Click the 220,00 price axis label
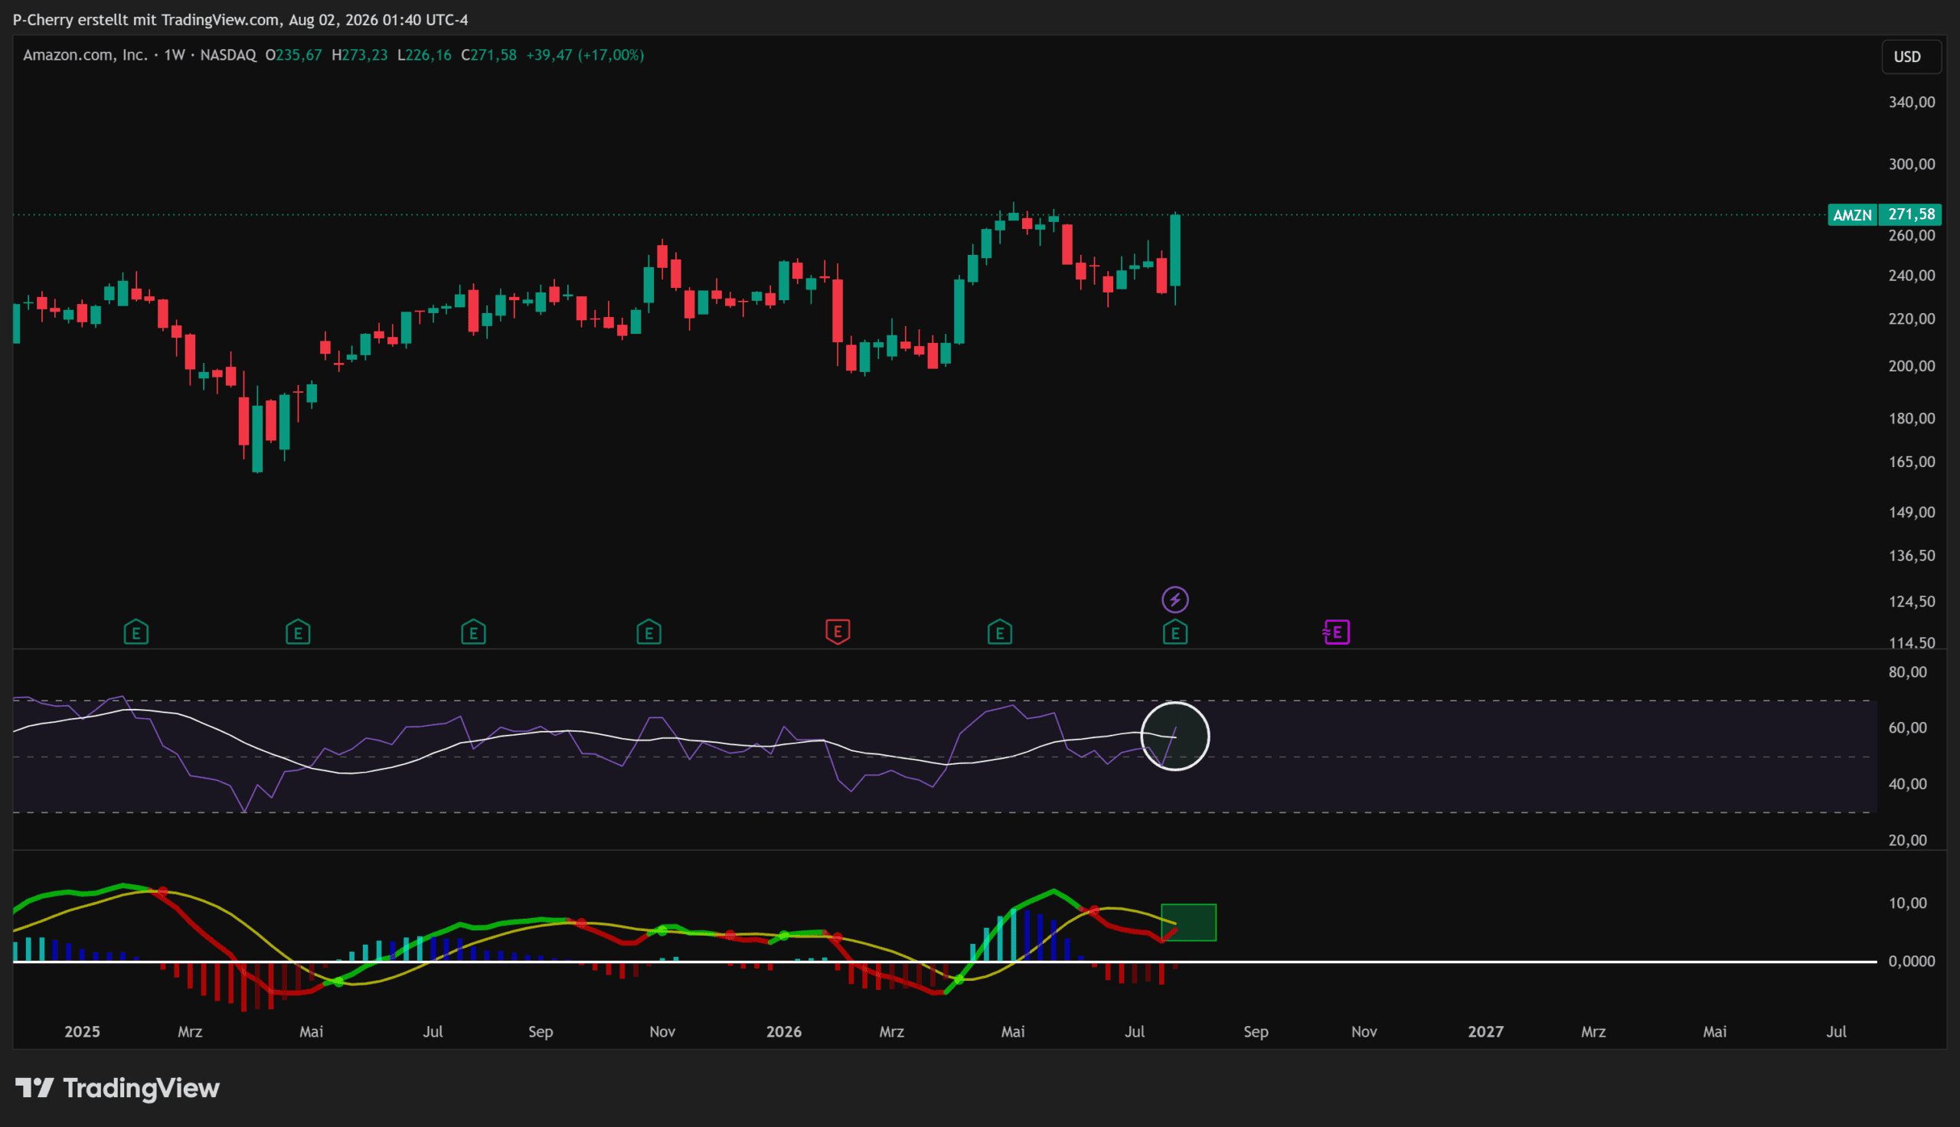1960x1127 pixels. pyautogui.click(x=1911, y=319)
